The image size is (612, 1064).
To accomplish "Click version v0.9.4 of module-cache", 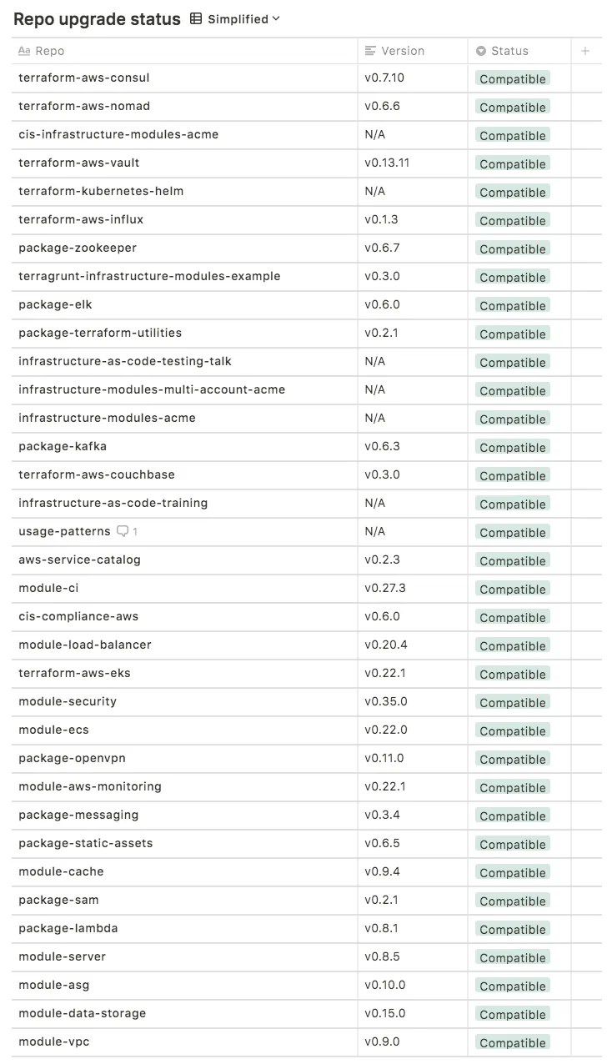I will [x=382, y=871].
